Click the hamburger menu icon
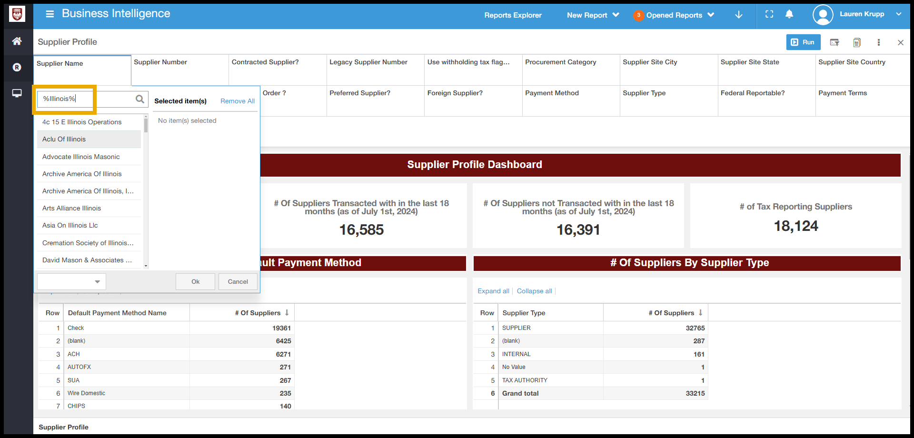The width and height of the screenshot is (914, 438). tap(50, 14)
